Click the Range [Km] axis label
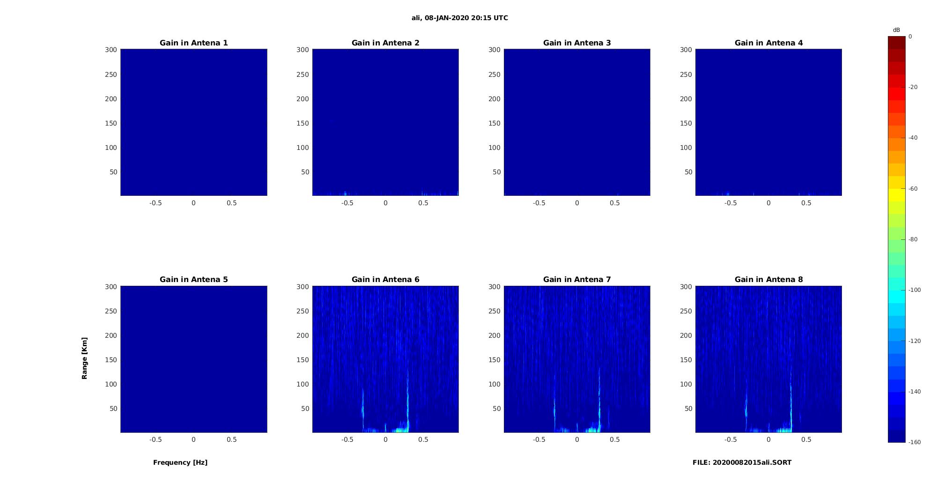 84,358
